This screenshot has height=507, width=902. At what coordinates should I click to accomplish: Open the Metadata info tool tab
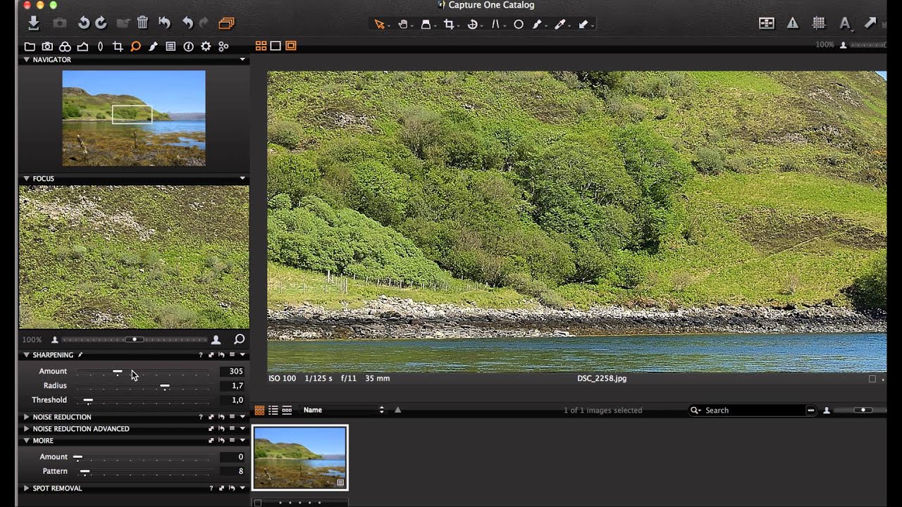[x=188, y=46]
